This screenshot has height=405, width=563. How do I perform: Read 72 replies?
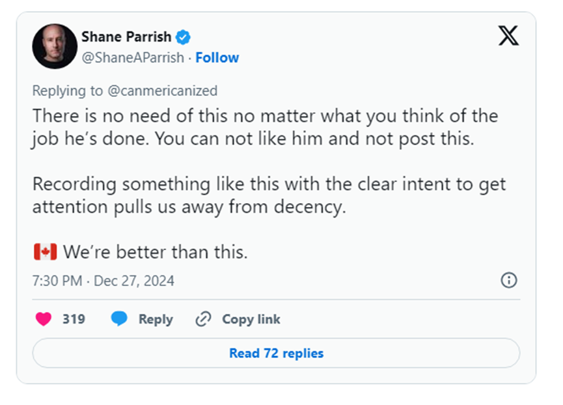coord(276,353)
